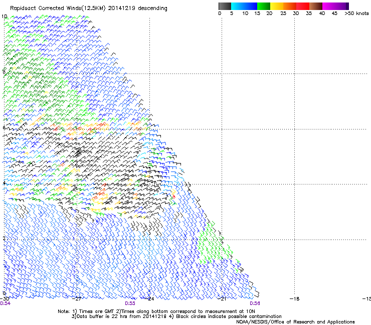Click the note about Data buffer 22 hrs
The height and width of the screenshot is (325, 371).
point(176,316)
